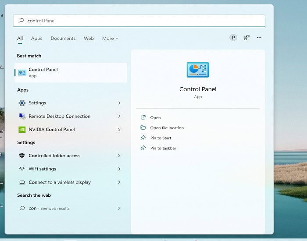Screen dimensions: 307x241
Task: Expand WiFi settings chevron
Action: pos(119,169)
